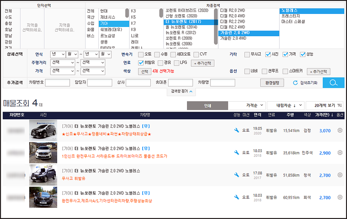Uncheck the 성능 checkbox

click(303, 54)
